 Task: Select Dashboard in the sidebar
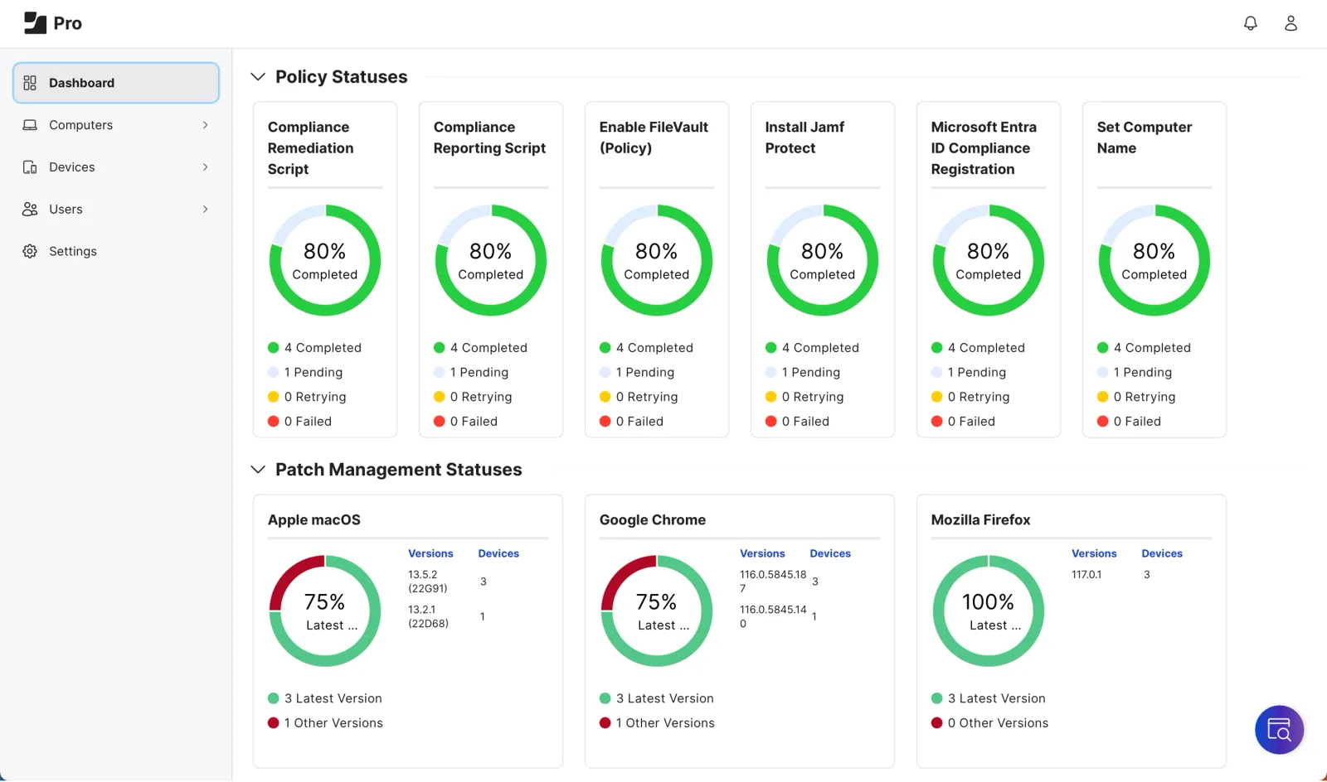(116, 83)
